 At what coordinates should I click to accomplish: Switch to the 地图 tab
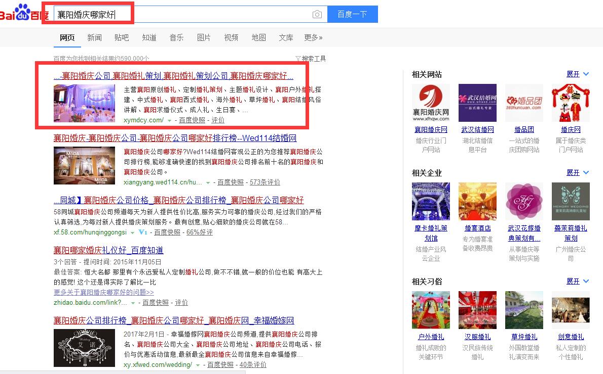258,37
